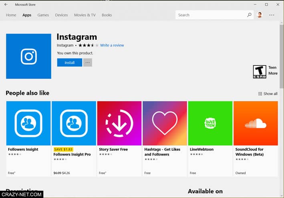The height and width of the screenshot is (198, 284).
Task: Open the Movies & TV tab
Action: click(x=85, y=15)
